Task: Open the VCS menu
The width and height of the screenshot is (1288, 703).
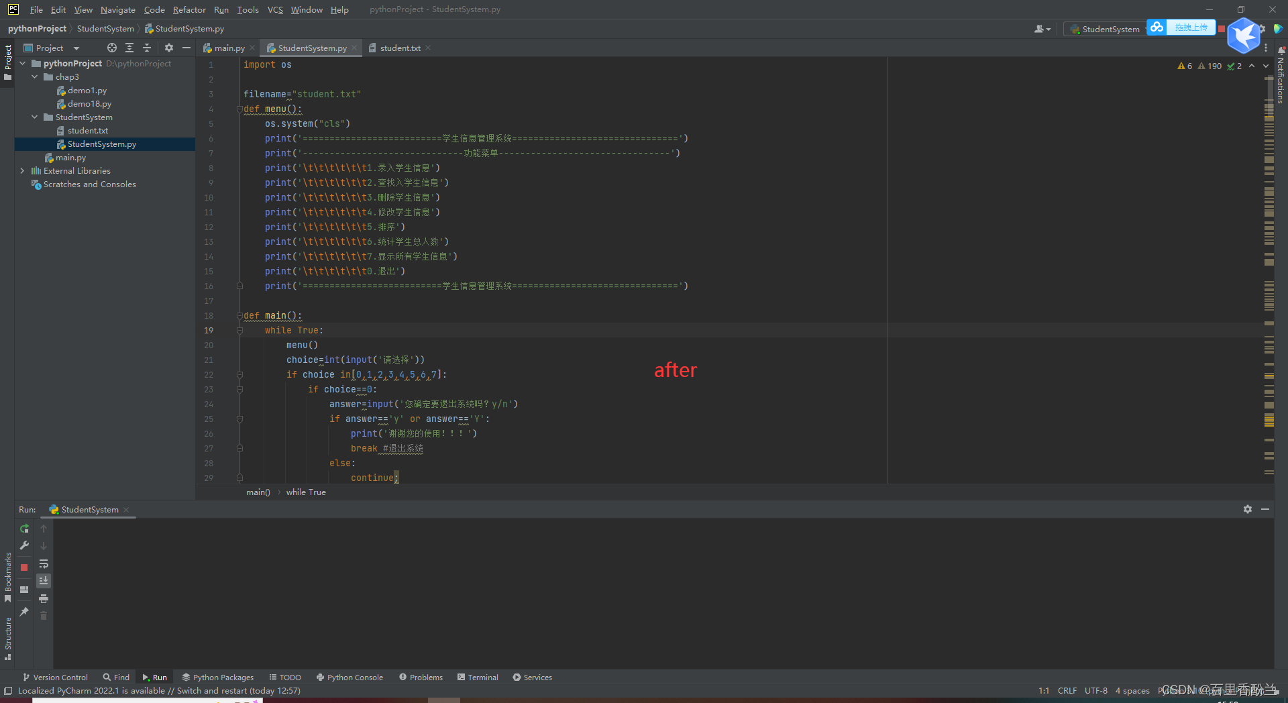Action: (275, 9)
